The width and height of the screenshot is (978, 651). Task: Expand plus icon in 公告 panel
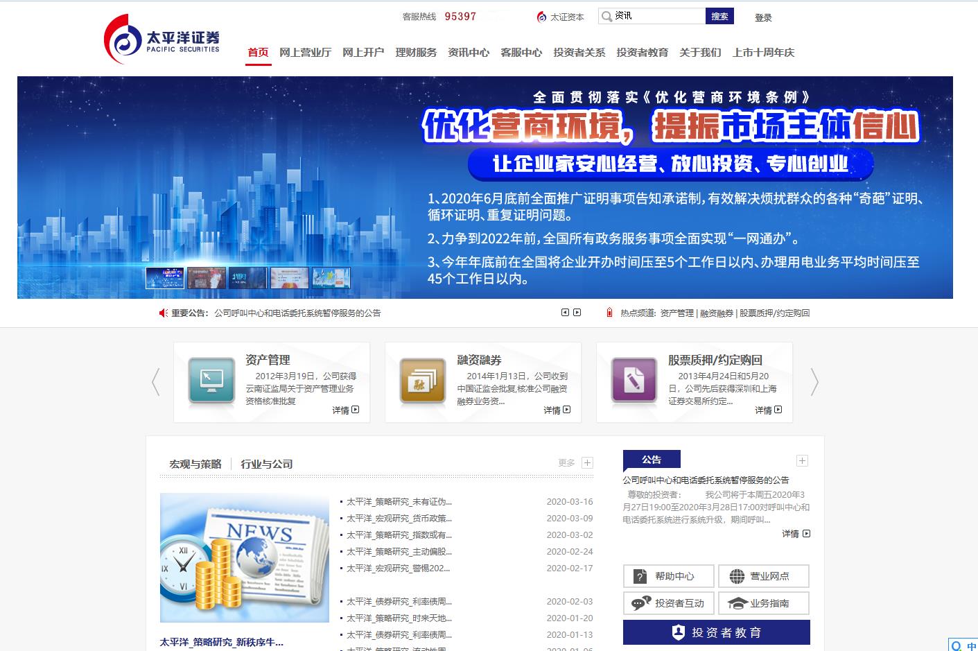(802, 460)
